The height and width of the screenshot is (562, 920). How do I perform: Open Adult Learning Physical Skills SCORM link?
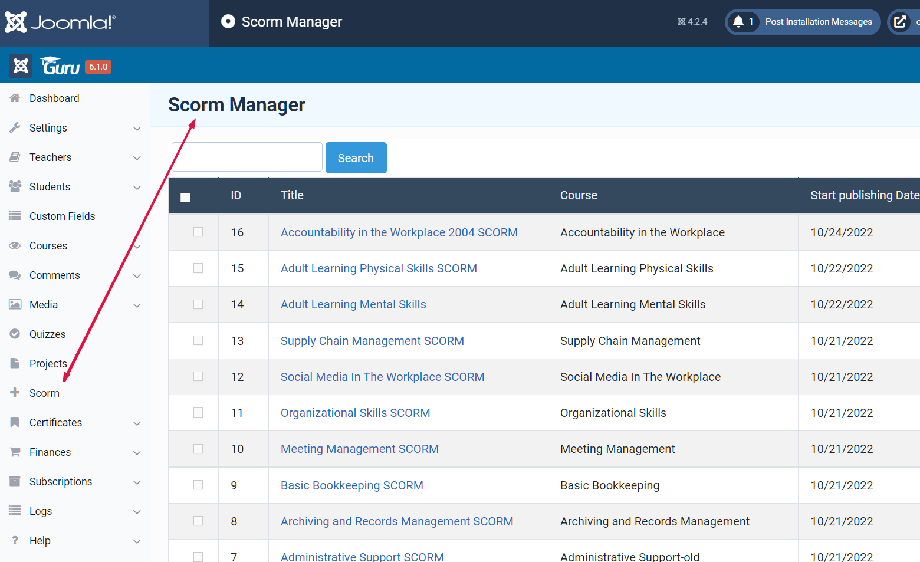pyautogui.click(x=379, y=268)
